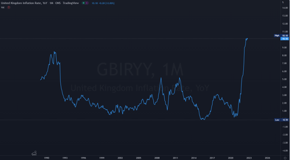
Task: Click 2023 on the time axis
Action: tap(249, 158)
